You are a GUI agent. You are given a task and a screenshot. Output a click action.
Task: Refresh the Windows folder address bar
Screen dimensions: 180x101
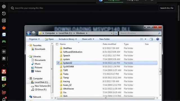(116, 33)
